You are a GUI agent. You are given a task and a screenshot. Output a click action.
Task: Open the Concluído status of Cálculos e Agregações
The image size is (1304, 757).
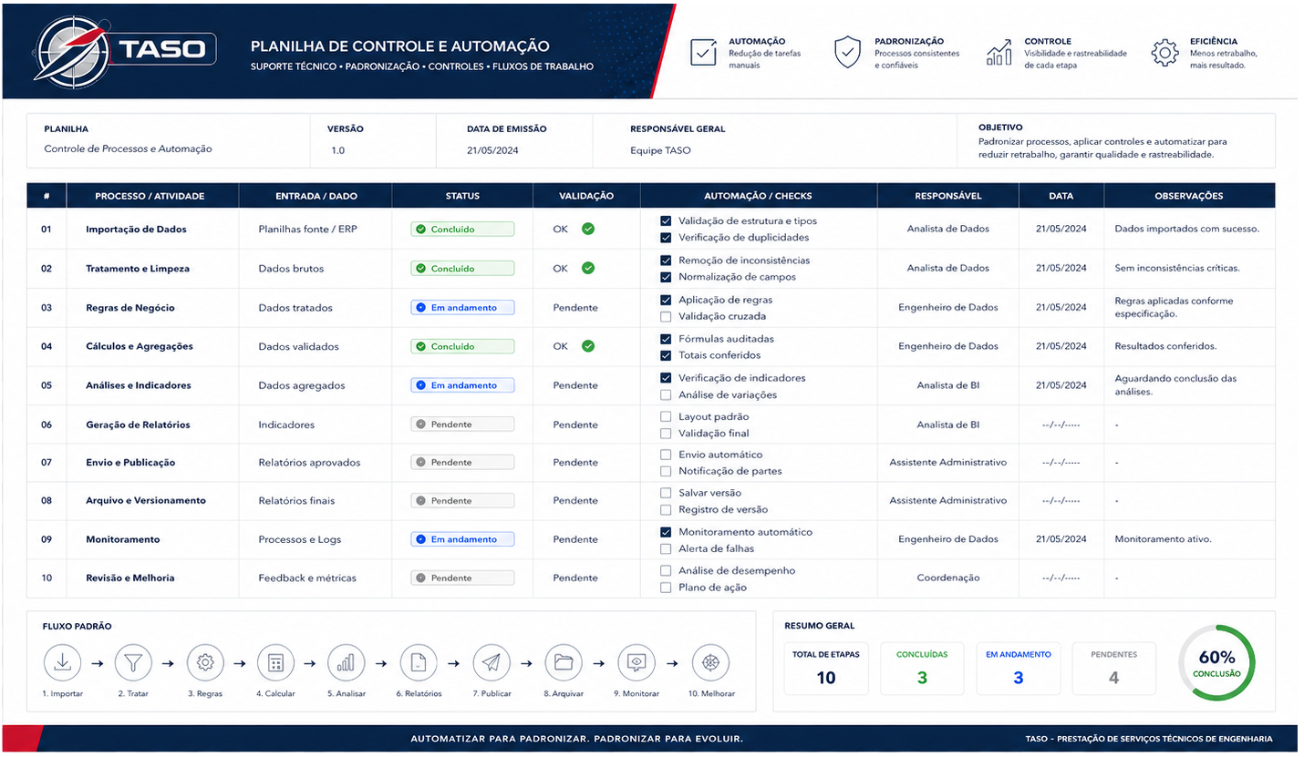(x=462, y=346)
